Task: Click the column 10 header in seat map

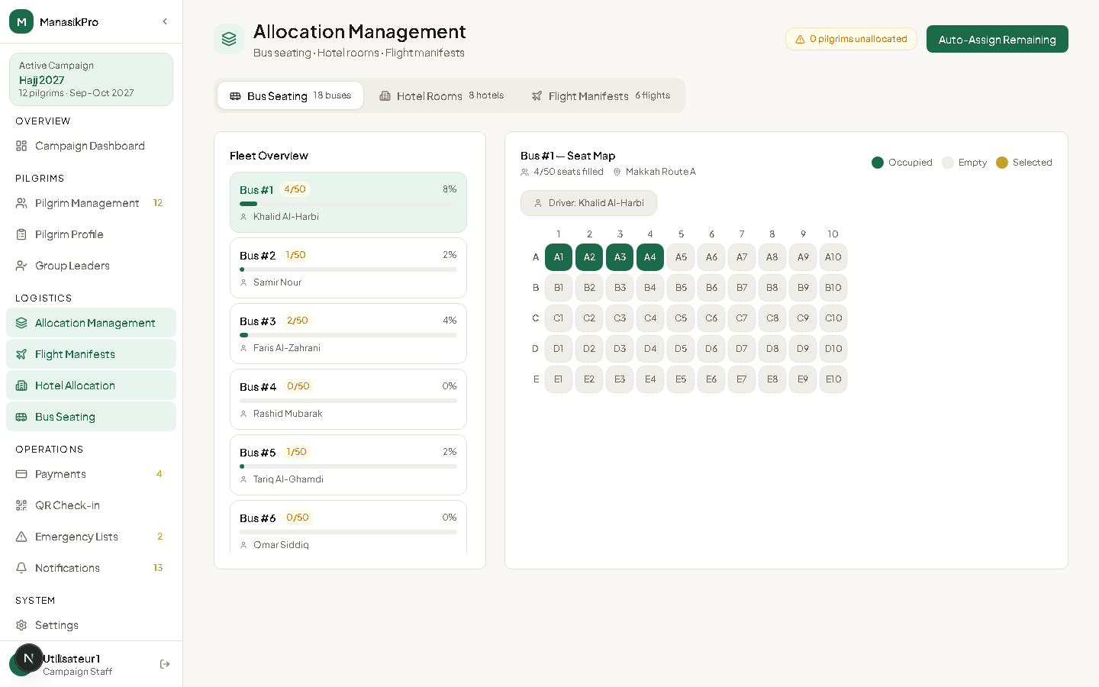Action: [833, 234]
